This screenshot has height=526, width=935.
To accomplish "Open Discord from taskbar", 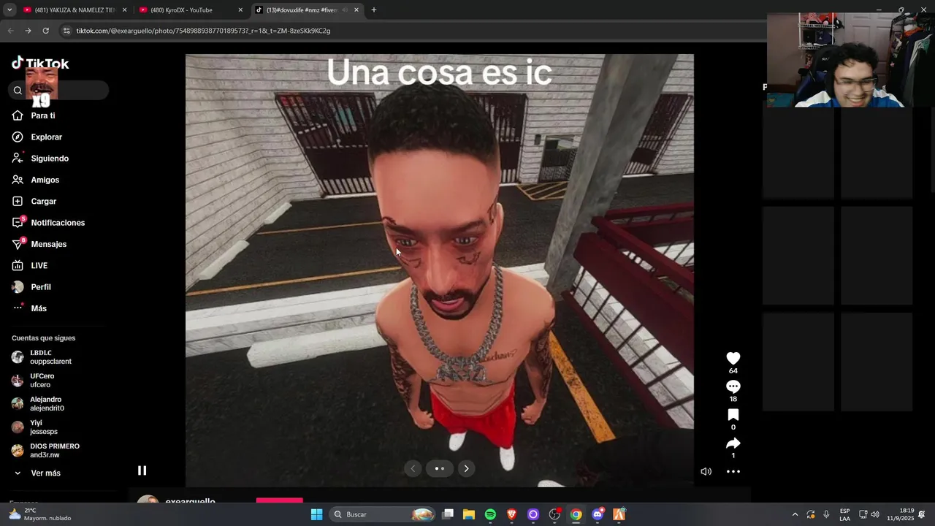I will tap(598, 514).
